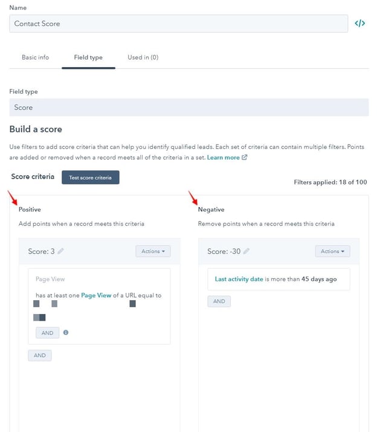The image size is (377, 432).
Task: Switch to the Basic info tab
Action: (36, 57)
